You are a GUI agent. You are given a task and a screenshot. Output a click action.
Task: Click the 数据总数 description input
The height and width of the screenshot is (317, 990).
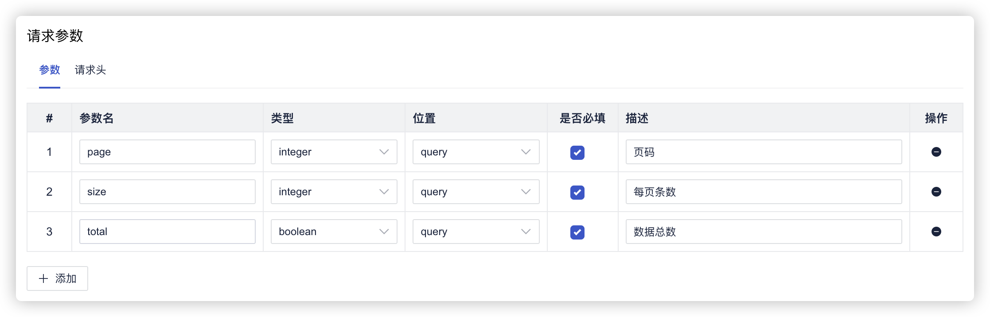coord(763,232)
